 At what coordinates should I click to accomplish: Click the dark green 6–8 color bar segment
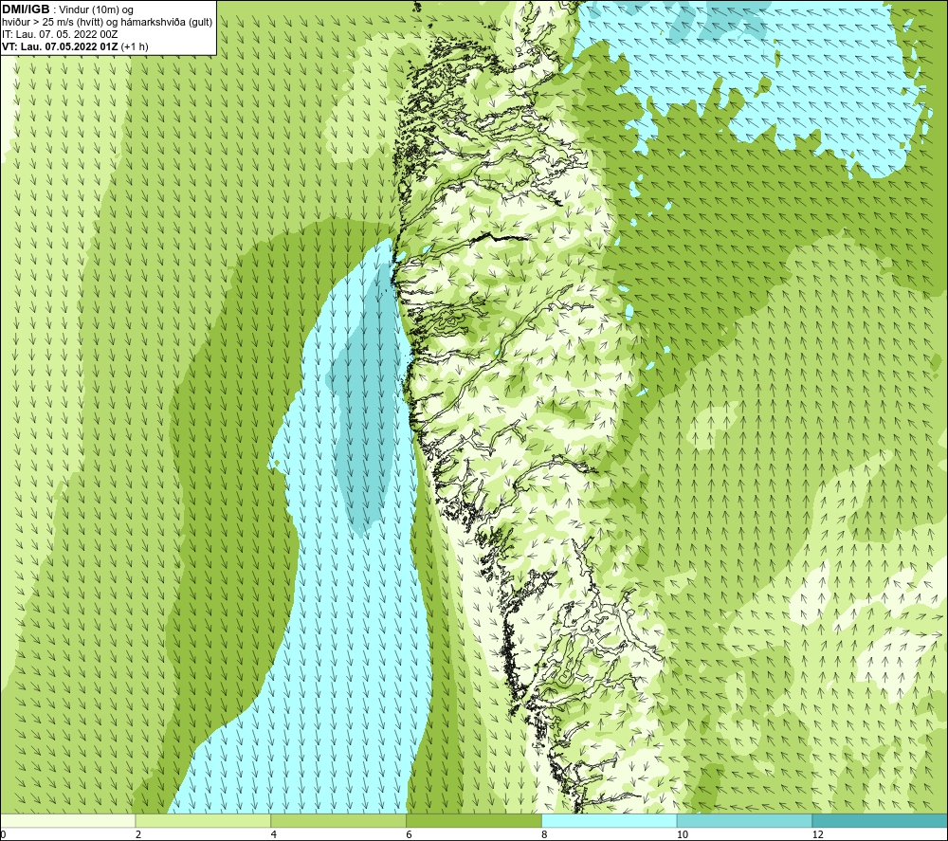[474, 820]
